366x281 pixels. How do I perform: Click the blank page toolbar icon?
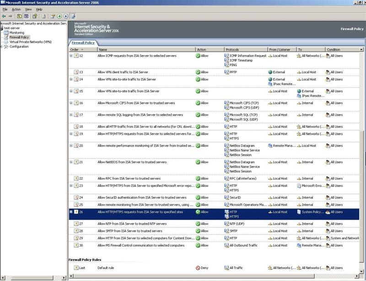click(x=43, y=16)
